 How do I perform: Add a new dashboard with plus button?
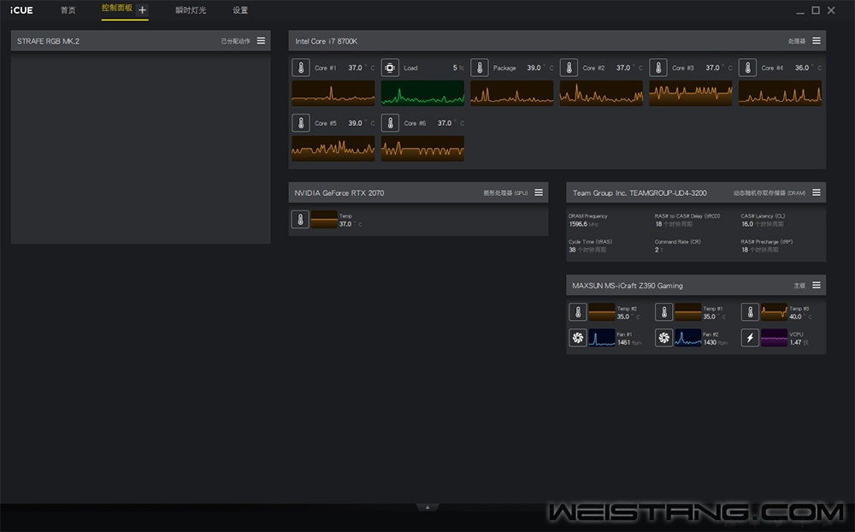point(143,10)
